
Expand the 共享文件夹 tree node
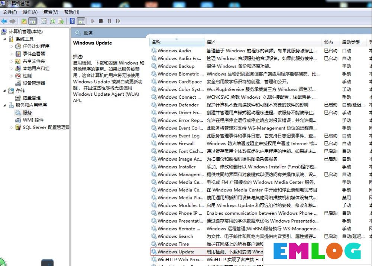click(12, 61)
